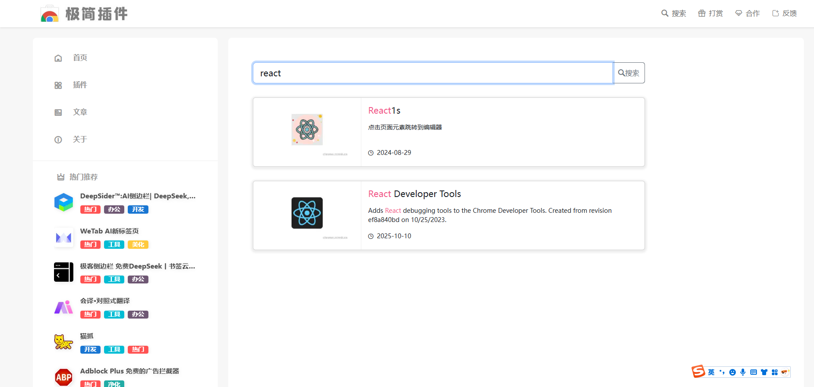Click the 办公 tag under DeepSider
This screenshot has width=814, height=387.
point(114,209)
